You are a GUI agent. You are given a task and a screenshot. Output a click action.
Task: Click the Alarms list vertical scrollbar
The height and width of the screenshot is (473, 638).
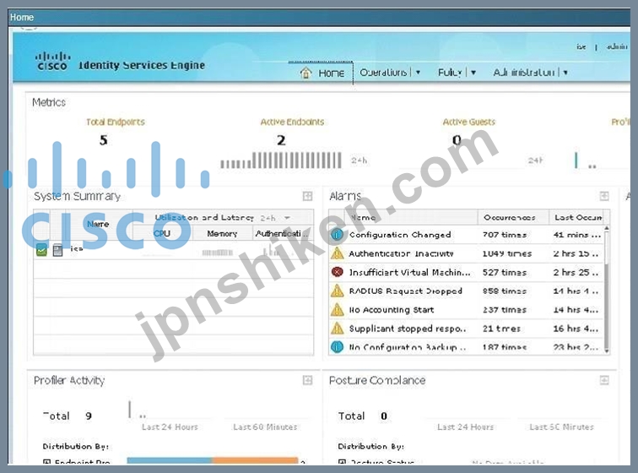click(607, 289)
